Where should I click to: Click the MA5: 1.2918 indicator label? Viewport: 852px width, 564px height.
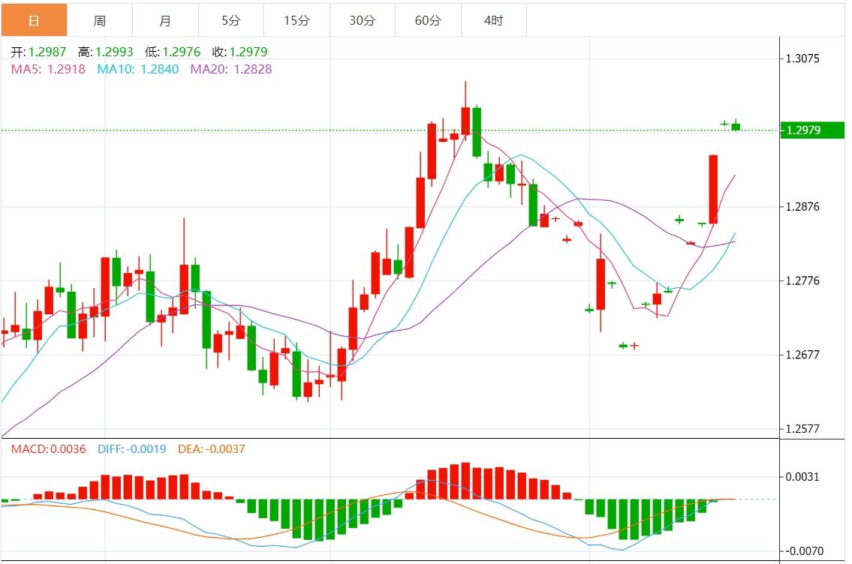click(48, 69)
